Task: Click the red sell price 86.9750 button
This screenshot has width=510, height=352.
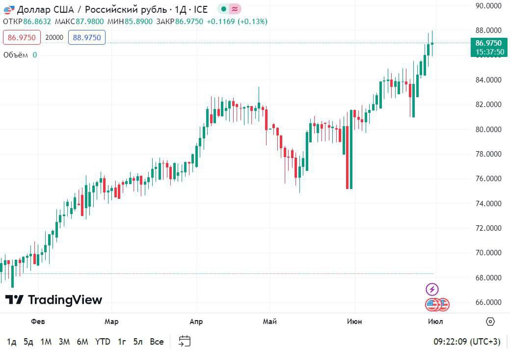Action: click(22, 37)
